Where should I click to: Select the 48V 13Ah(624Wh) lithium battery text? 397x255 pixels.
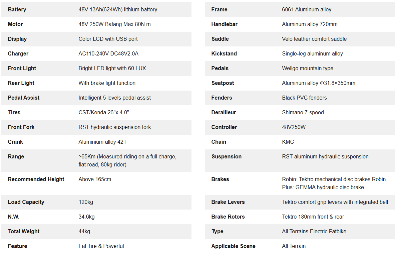(118, 9)
